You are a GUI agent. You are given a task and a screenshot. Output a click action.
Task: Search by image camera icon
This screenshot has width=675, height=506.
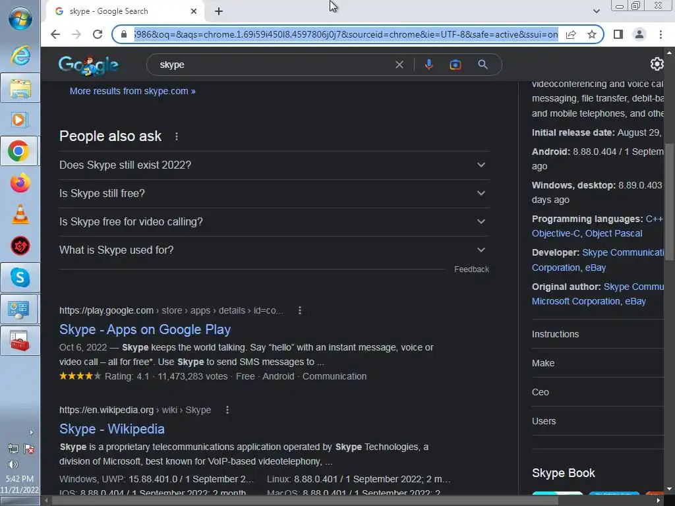tap(455, 65)
